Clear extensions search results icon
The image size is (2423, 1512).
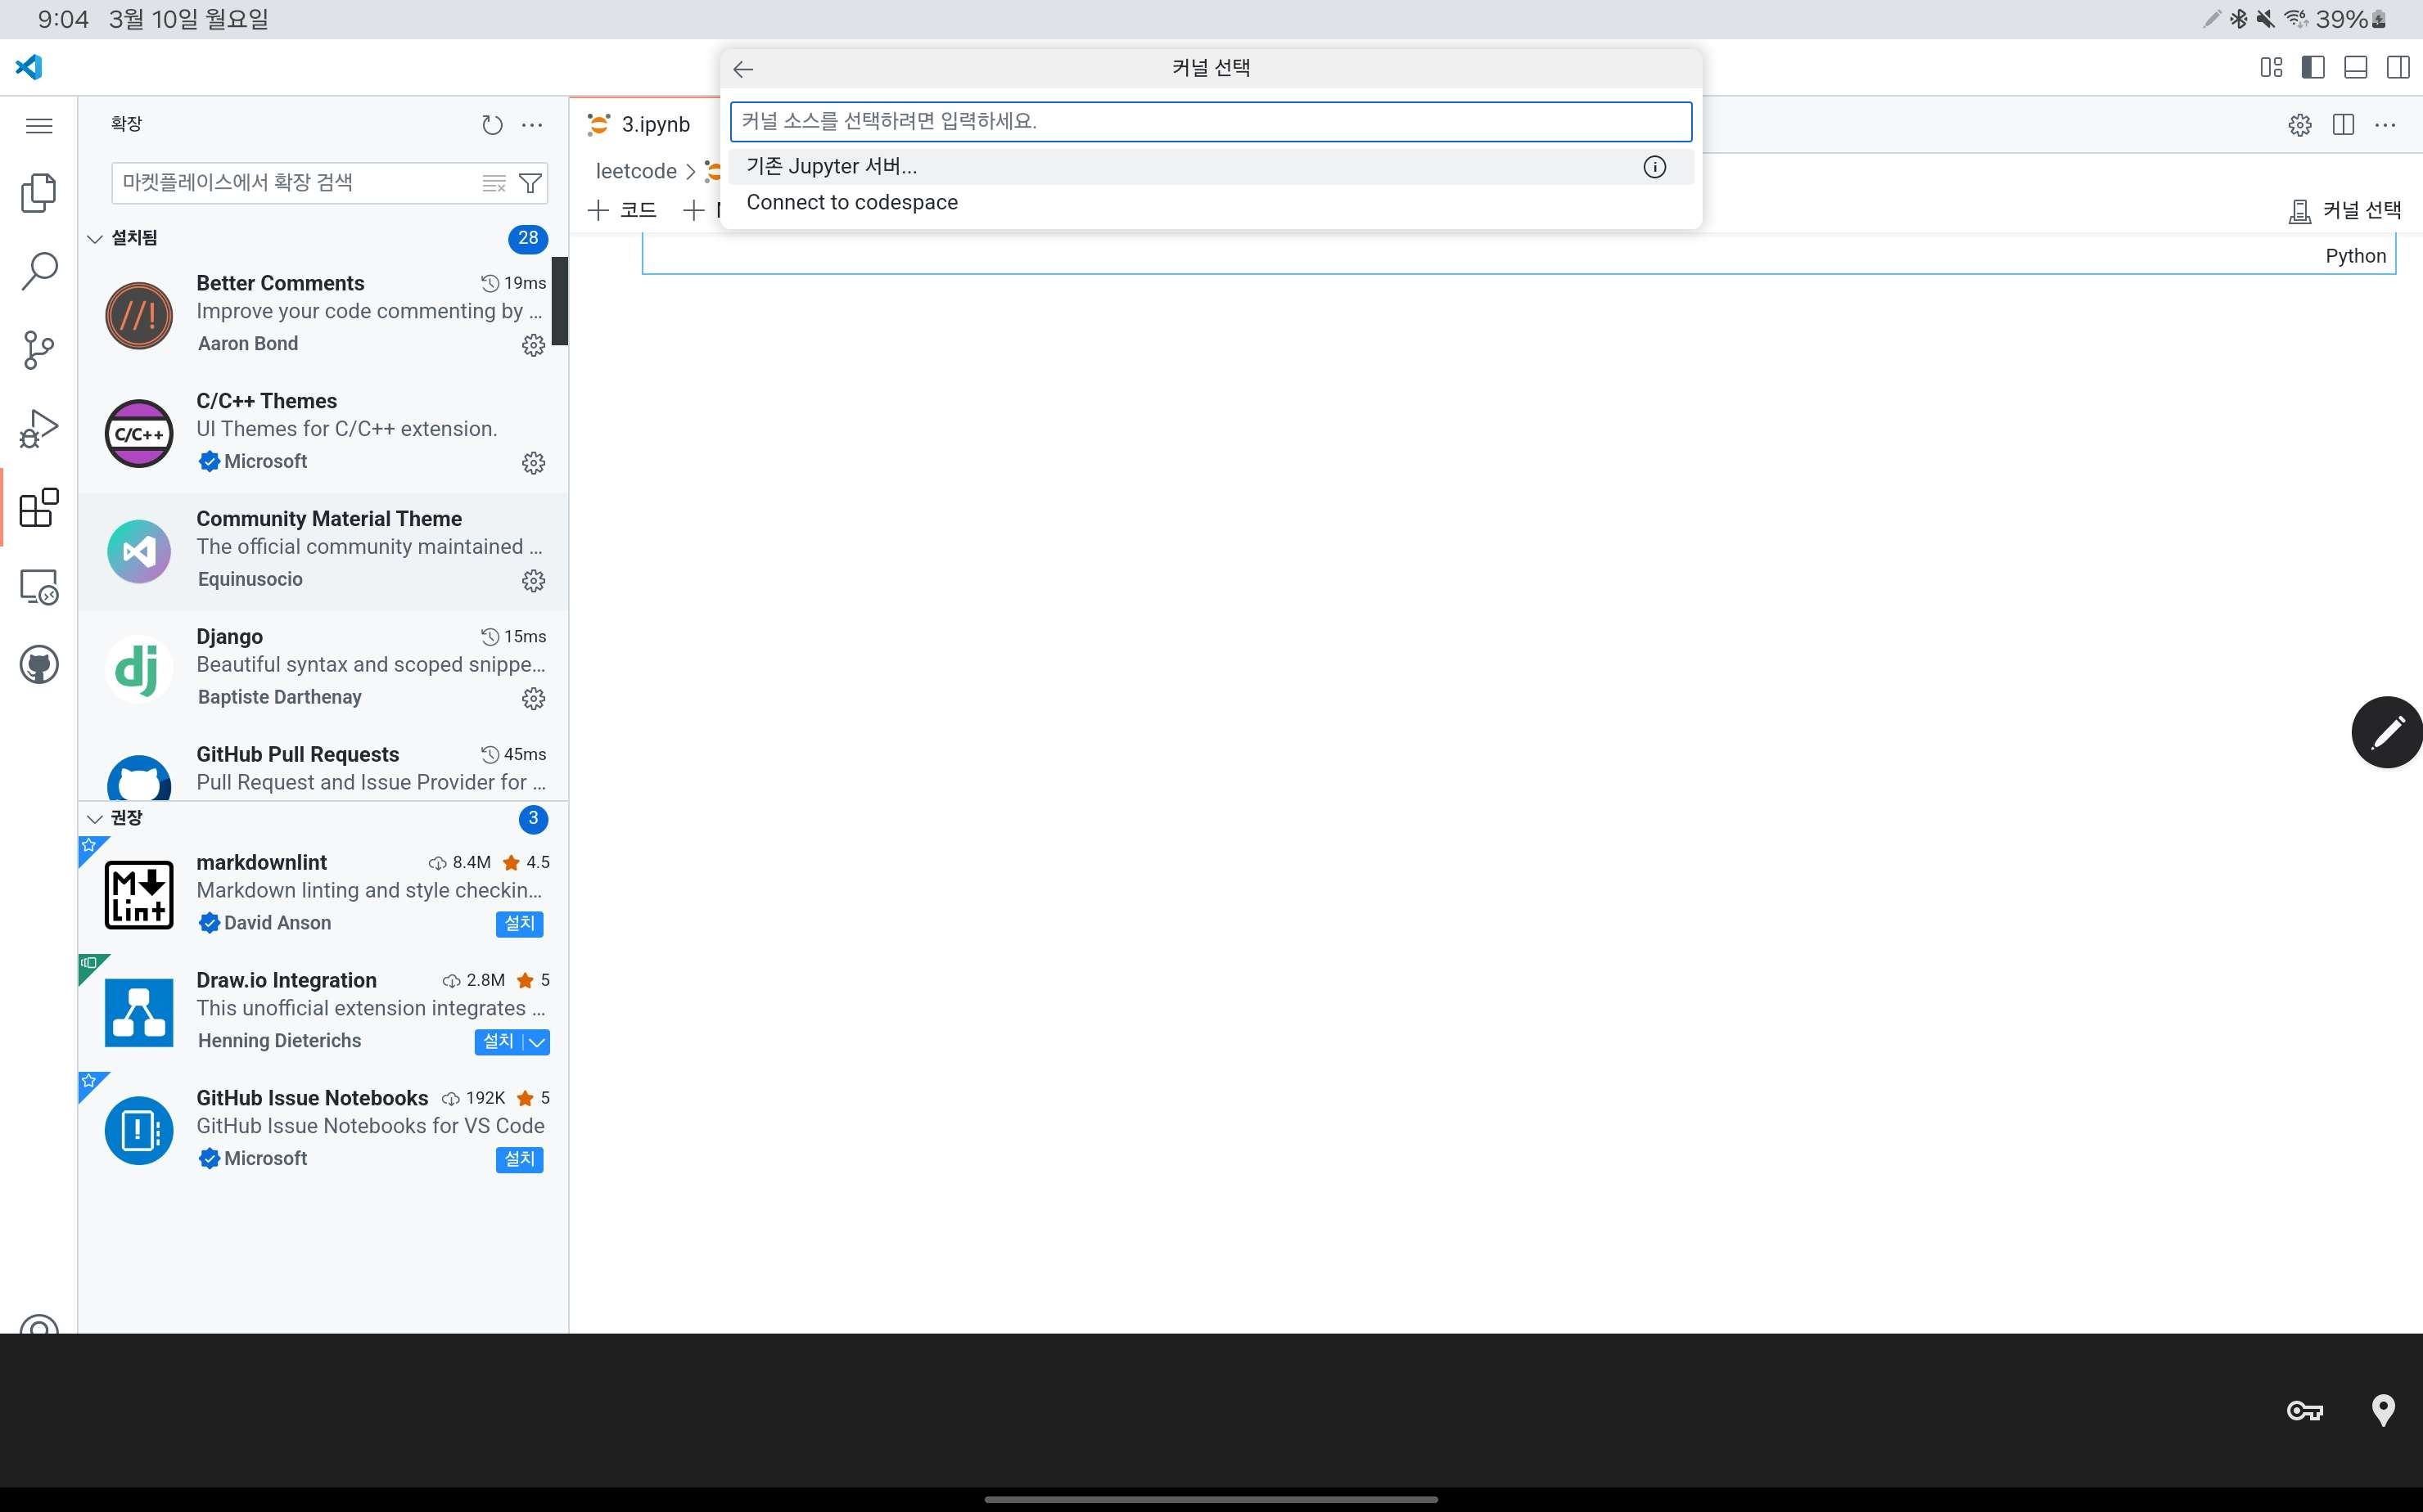(494, 183)
